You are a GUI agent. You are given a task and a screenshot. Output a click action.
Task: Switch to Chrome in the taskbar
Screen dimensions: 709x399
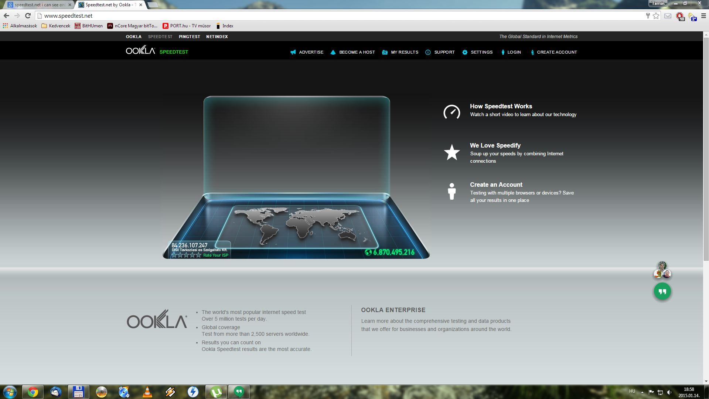pos(33,392)
